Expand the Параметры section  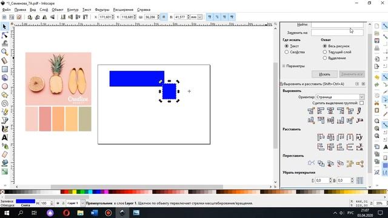point(284,66)
